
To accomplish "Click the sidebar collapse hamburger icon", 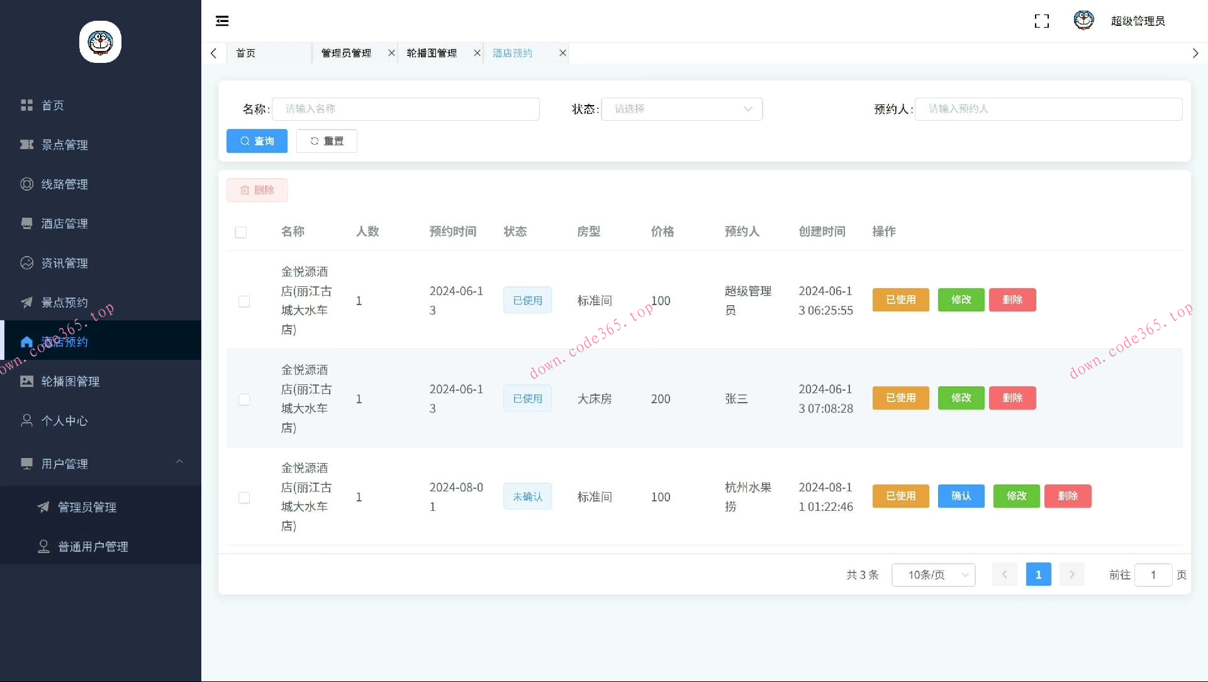I will click(x=222, y=21).
